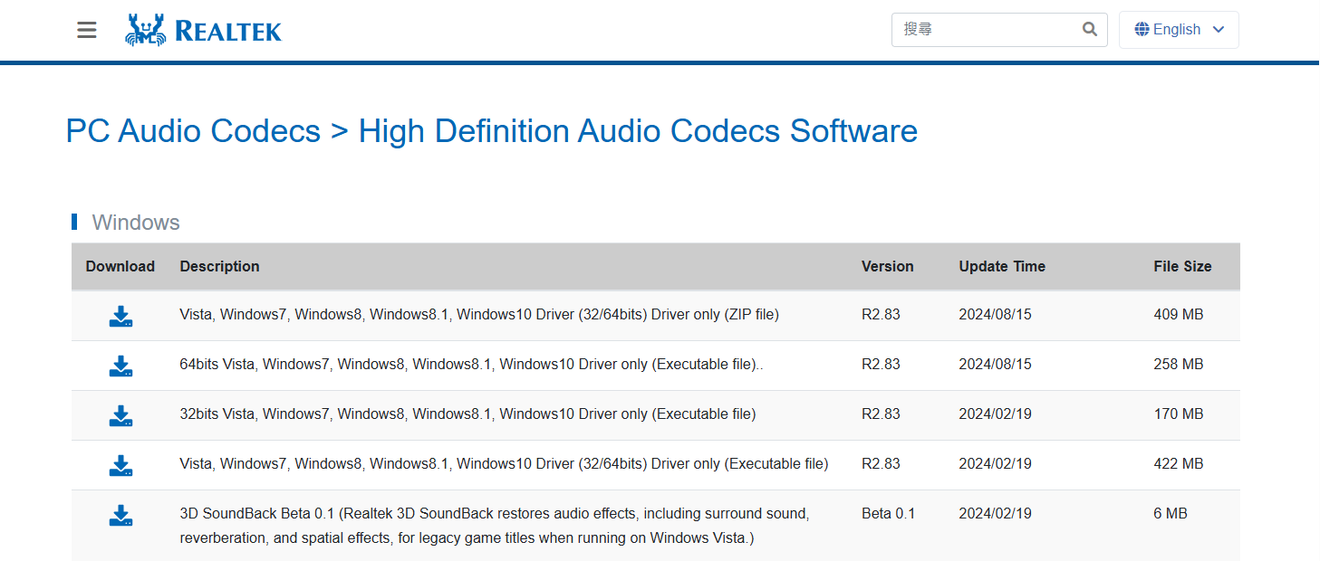Expand the English language dropdown
The width and height of the screenshot is (1320, 561).
point(1178,30)
